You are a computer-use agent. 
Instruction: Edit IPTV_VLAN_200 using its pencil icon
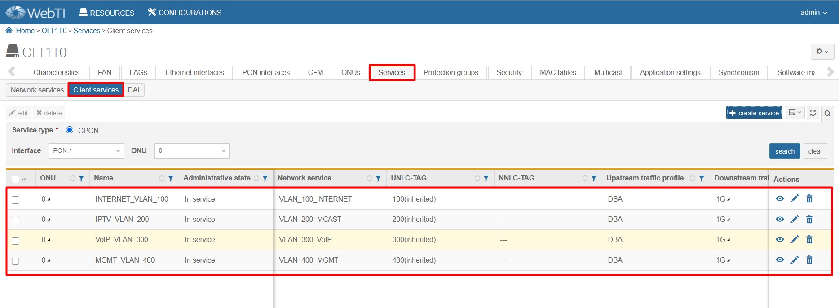(x=795, y=219)
